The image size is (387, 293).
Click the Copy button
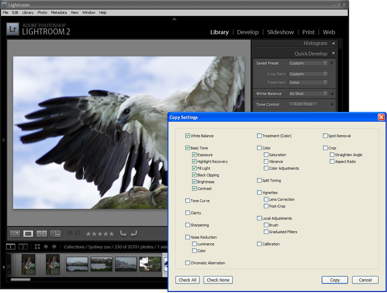[x=335, y=280]
